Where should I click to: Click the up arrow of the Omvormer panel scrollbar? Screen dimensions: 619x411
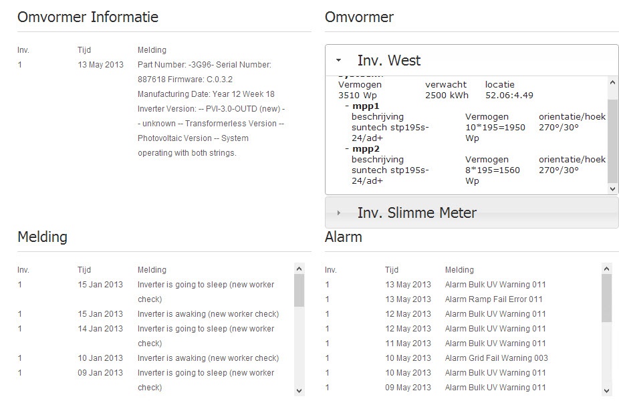pos(612,82)
